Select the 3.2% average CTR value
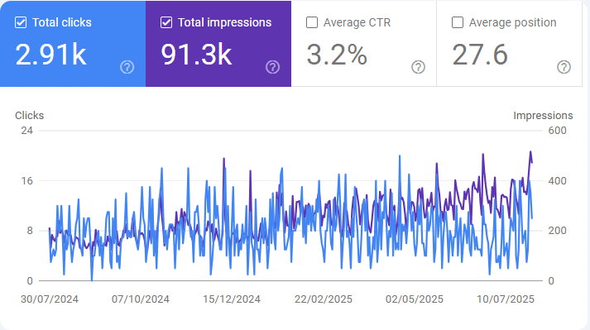This screenshot has width=590, height=330. [337, 55]
